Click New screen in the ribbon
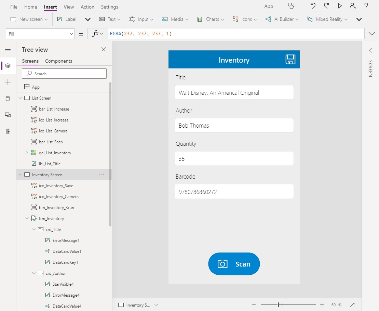 pyautogui.click(x=29, y=20)
